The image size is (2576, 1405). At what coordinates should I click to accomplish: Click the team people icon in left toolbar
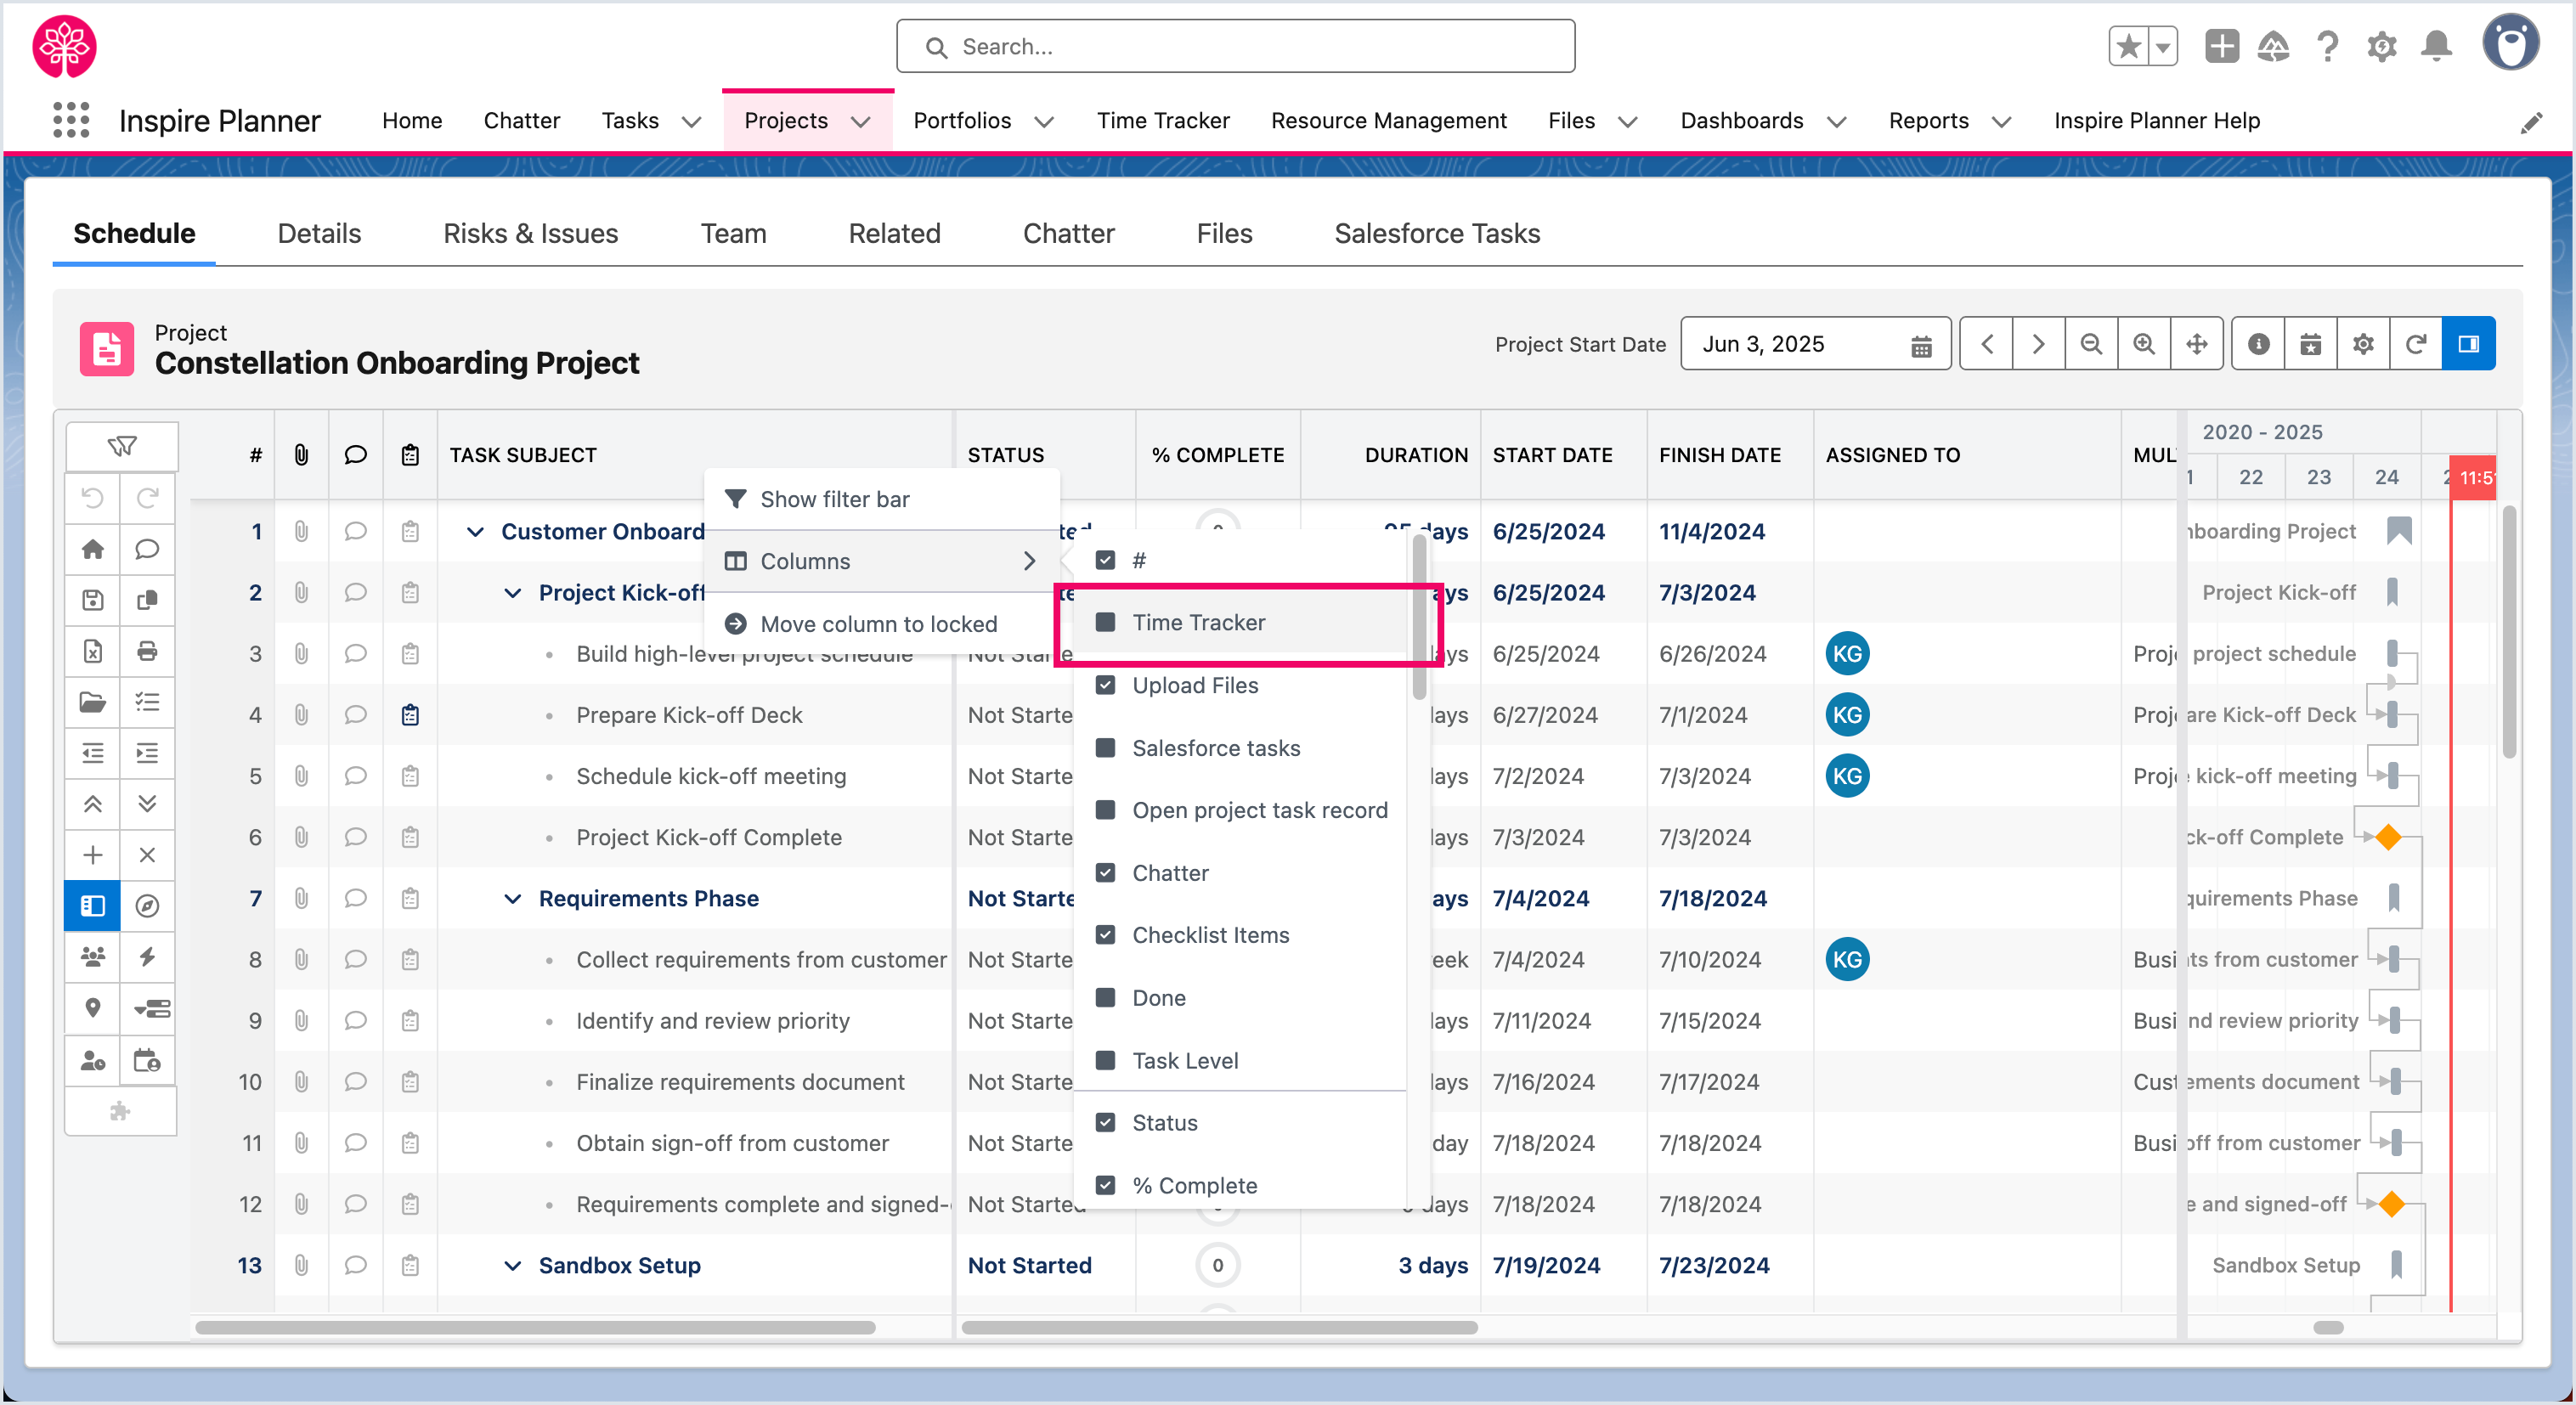93,957
